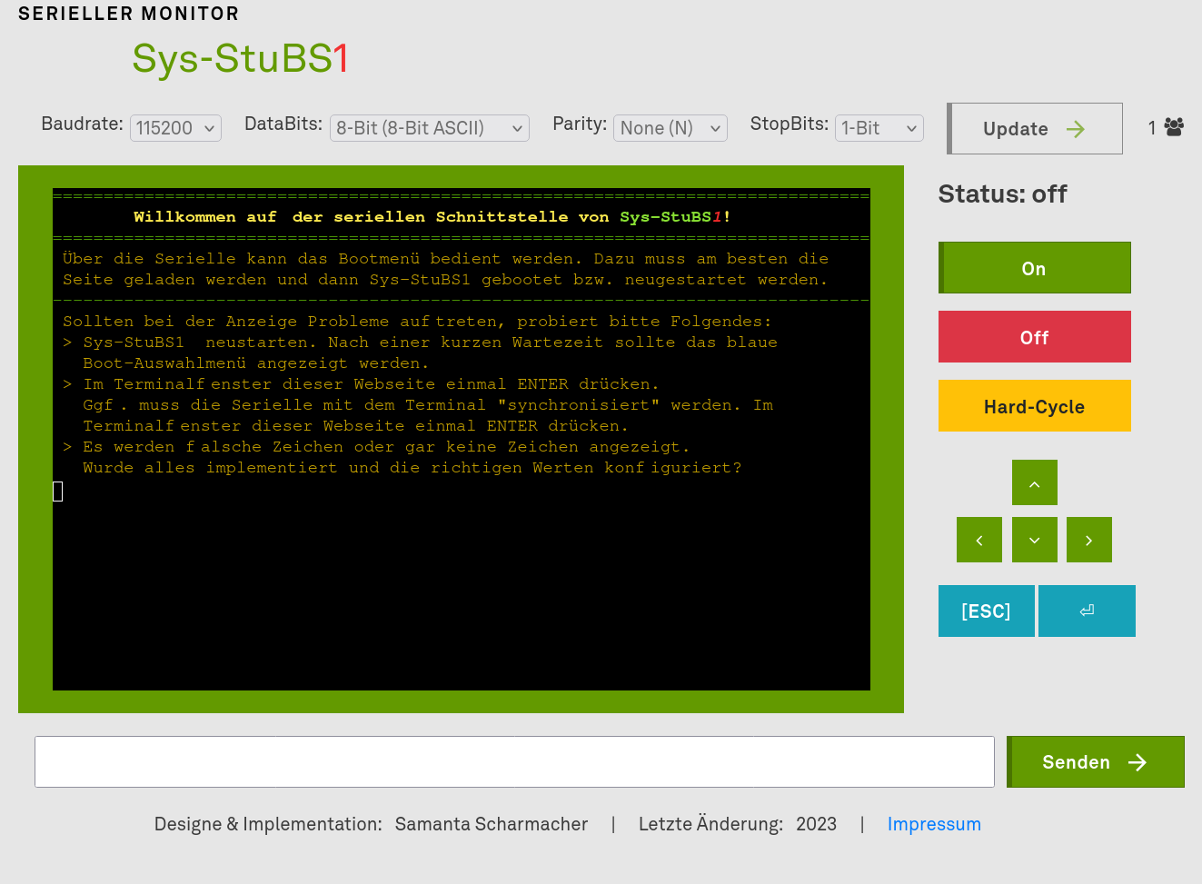Focus the serial command input field
This screenshot has height=884, width=1202.
click(x=514, y=761)
